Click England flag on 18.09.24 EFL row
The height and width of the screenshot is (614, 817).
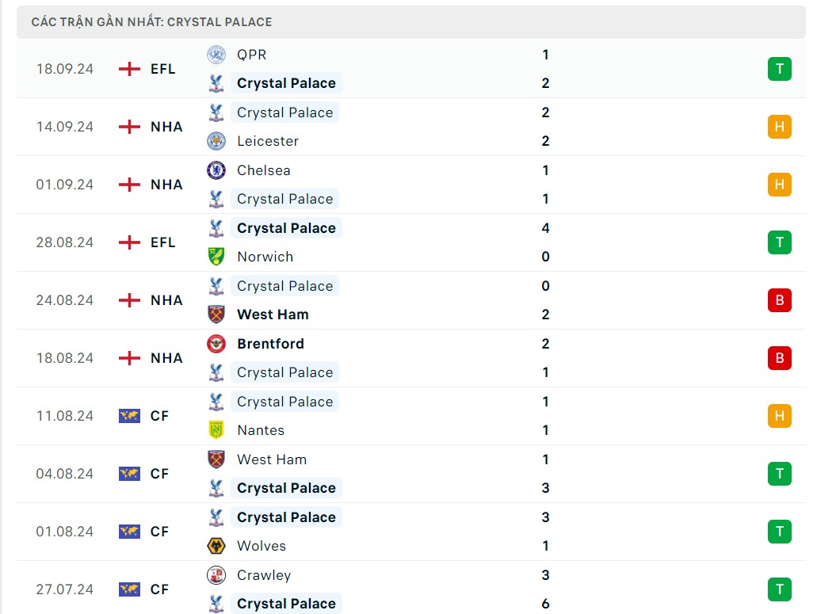pyautogui.click(x=129, y=69)
